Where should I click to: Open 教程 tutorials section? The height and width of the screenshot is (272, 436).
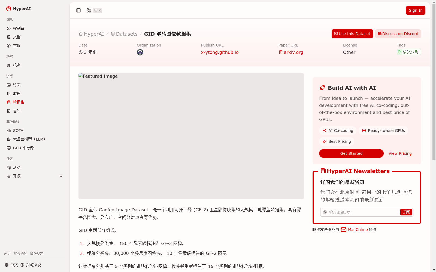35,94
